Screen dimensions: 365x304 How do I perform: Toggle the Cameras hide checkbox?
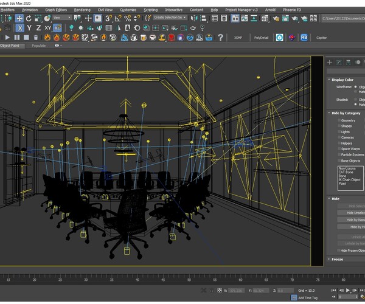(339, 137)
